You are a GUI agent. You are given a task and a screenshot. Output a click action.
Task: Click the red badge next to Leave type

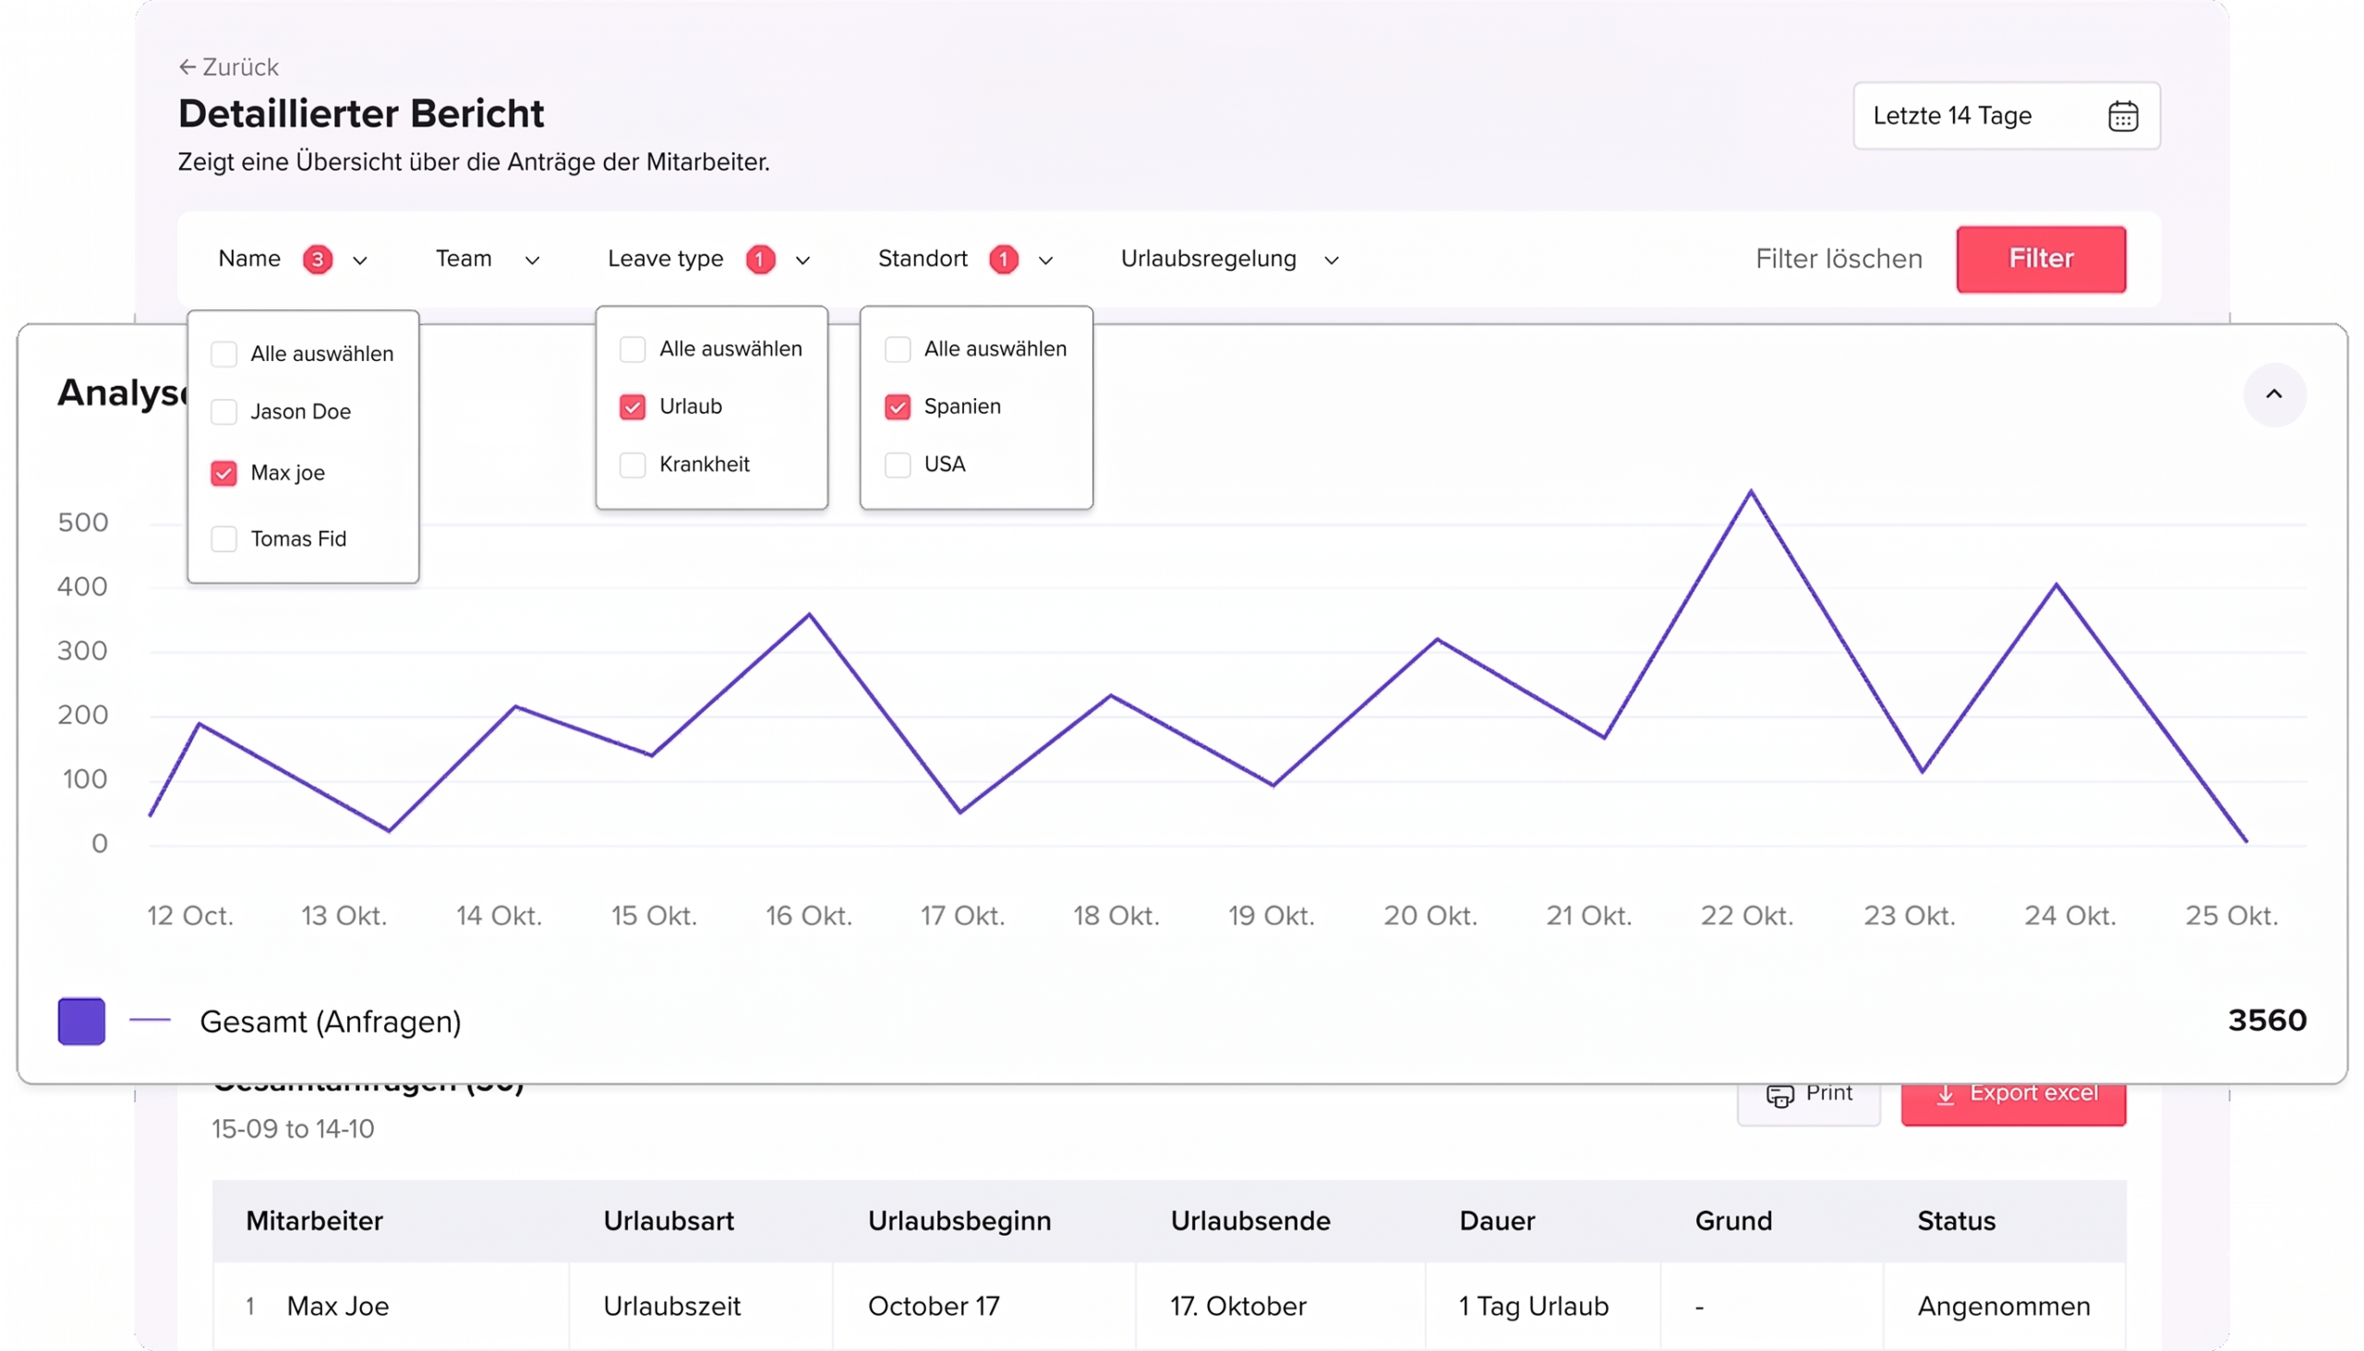pyautogui.click(x=760, y=259)
